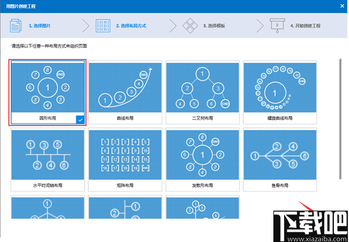Viewport: 349px width, 242px height.
Task: Click the 螺旋曲线布局 label text
Action: pyautogui.click(x=280, y=118)
